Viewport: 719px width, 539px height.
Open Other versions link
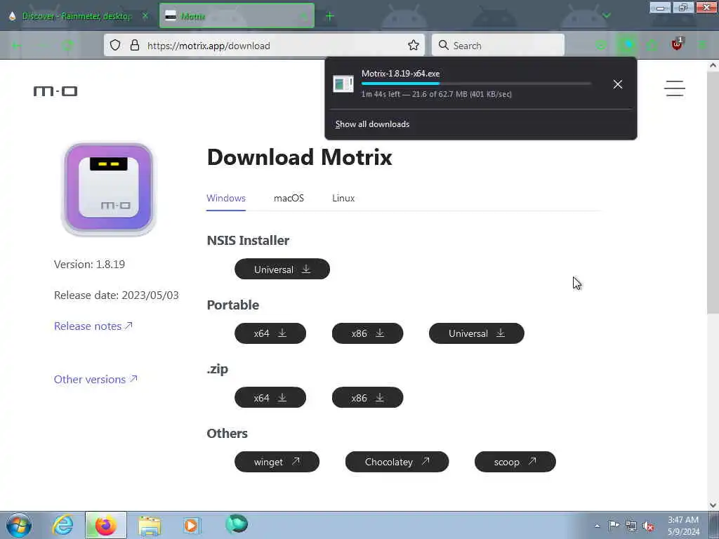pos(95,380)
